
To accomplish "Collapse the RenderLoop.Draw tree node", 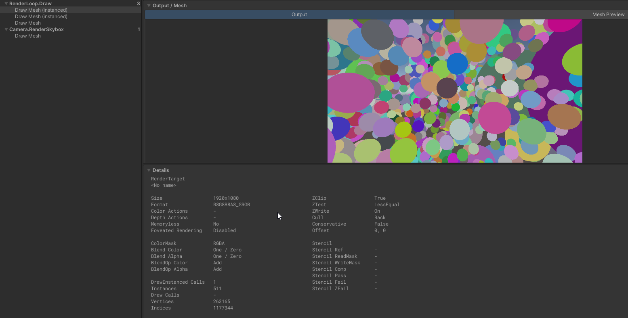I will tap(6, 4).
